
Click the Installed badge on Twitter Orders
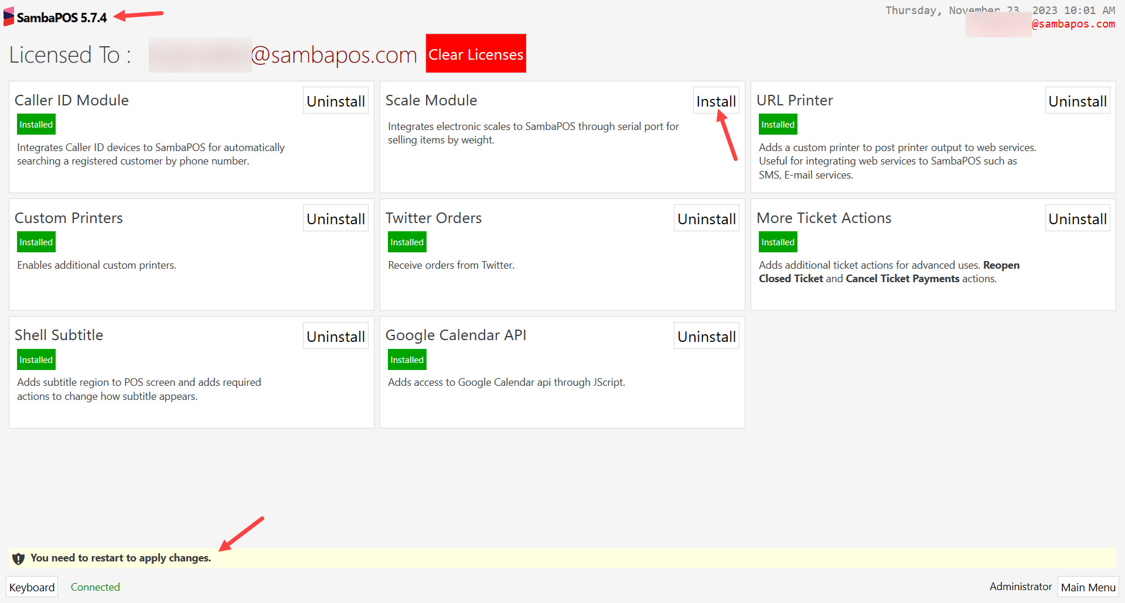(x=407, y=241)
